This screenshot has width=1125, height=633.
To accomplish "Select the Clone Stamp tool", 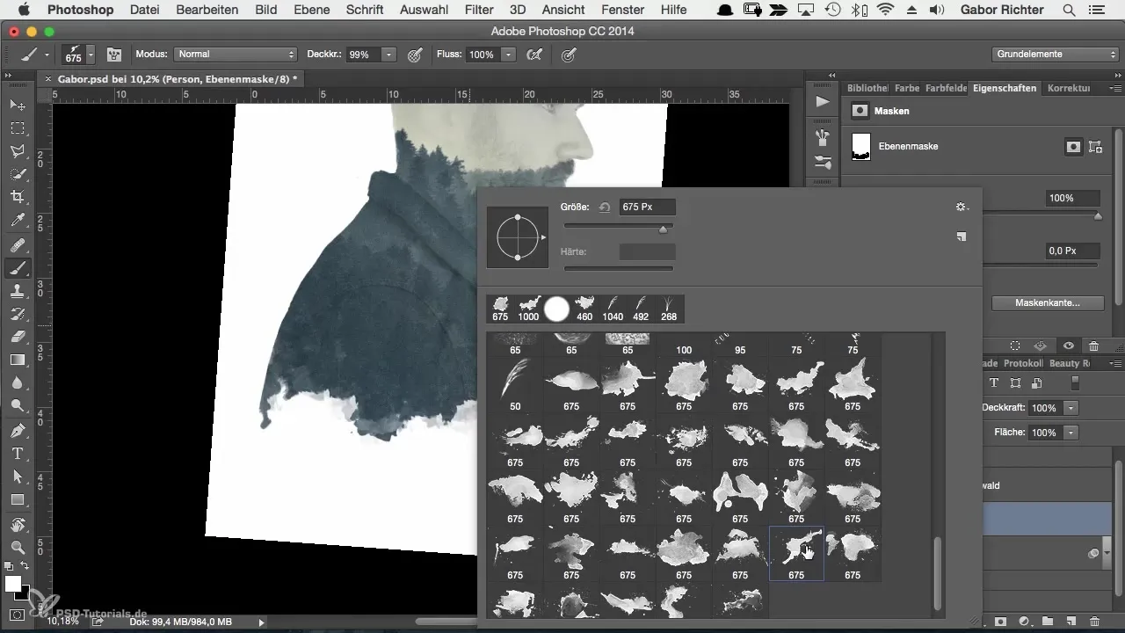I will coord(17,292).
